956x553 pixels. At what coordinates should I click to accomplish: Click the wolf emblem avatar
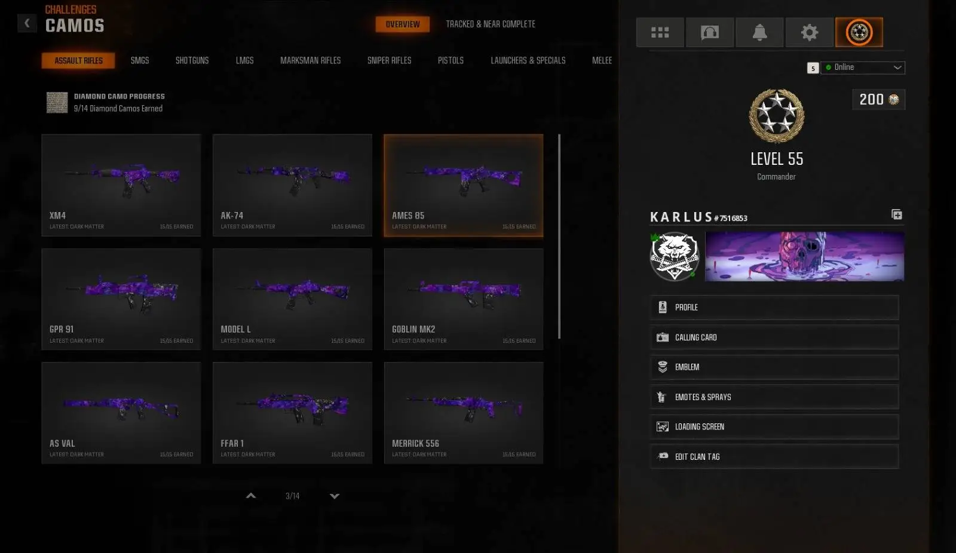point(675,256)
